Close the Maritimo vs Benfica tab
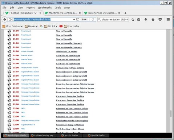The image size is (174, 140). click(80, 13)
